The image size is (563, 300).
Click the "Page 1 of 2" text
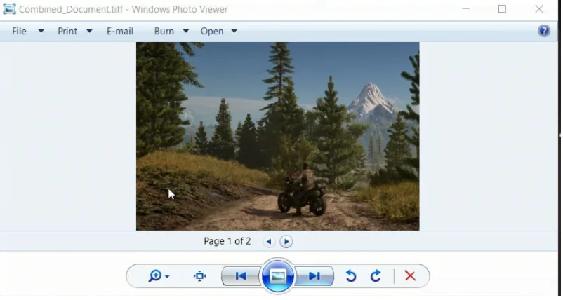[x=227, y=241]
